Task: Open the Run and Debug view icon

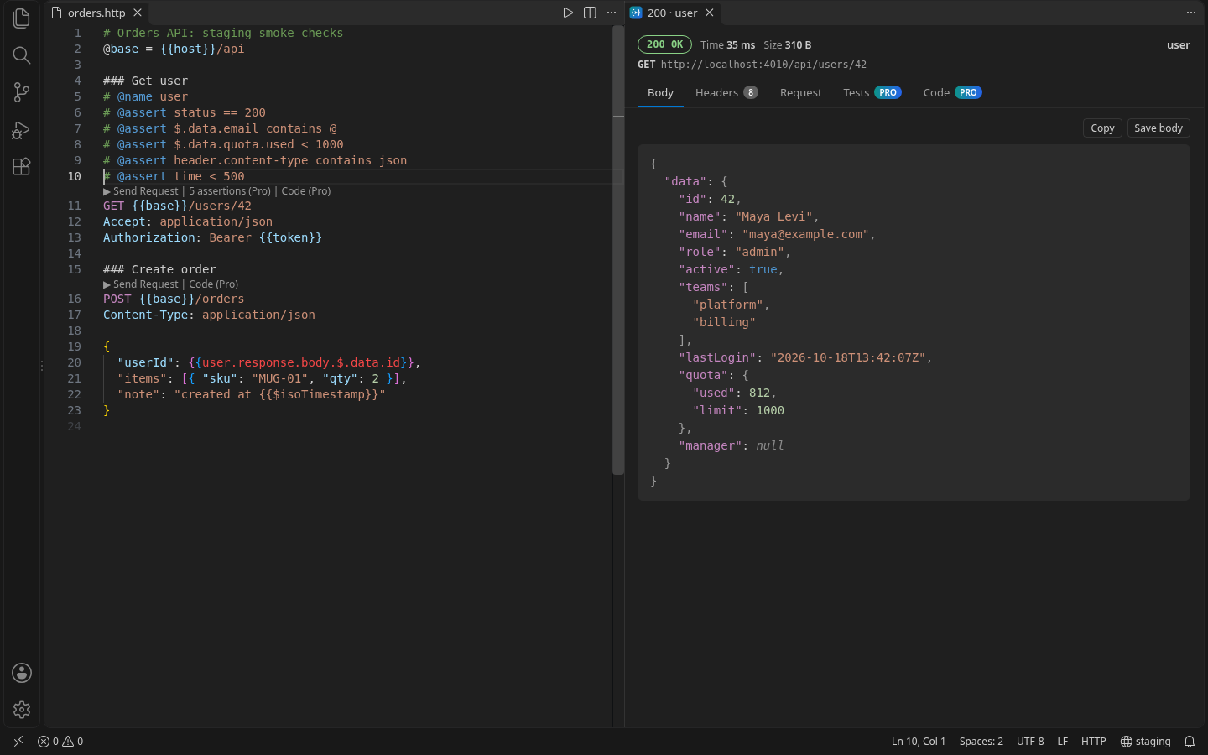Action: tap(22, 129)
